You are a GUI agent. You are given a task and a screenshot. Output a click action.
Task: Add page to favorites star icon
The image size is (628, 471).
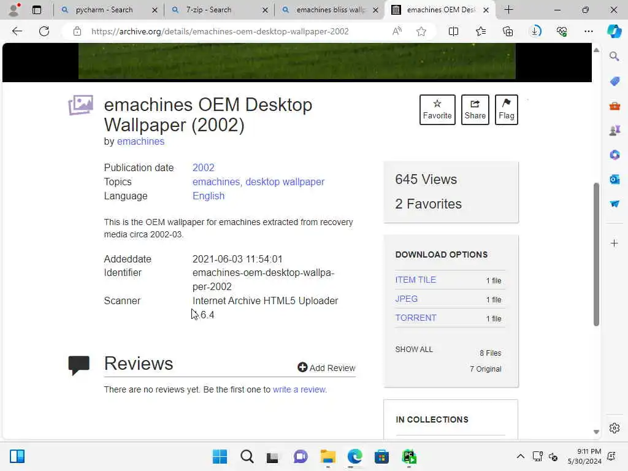point(421,31)
